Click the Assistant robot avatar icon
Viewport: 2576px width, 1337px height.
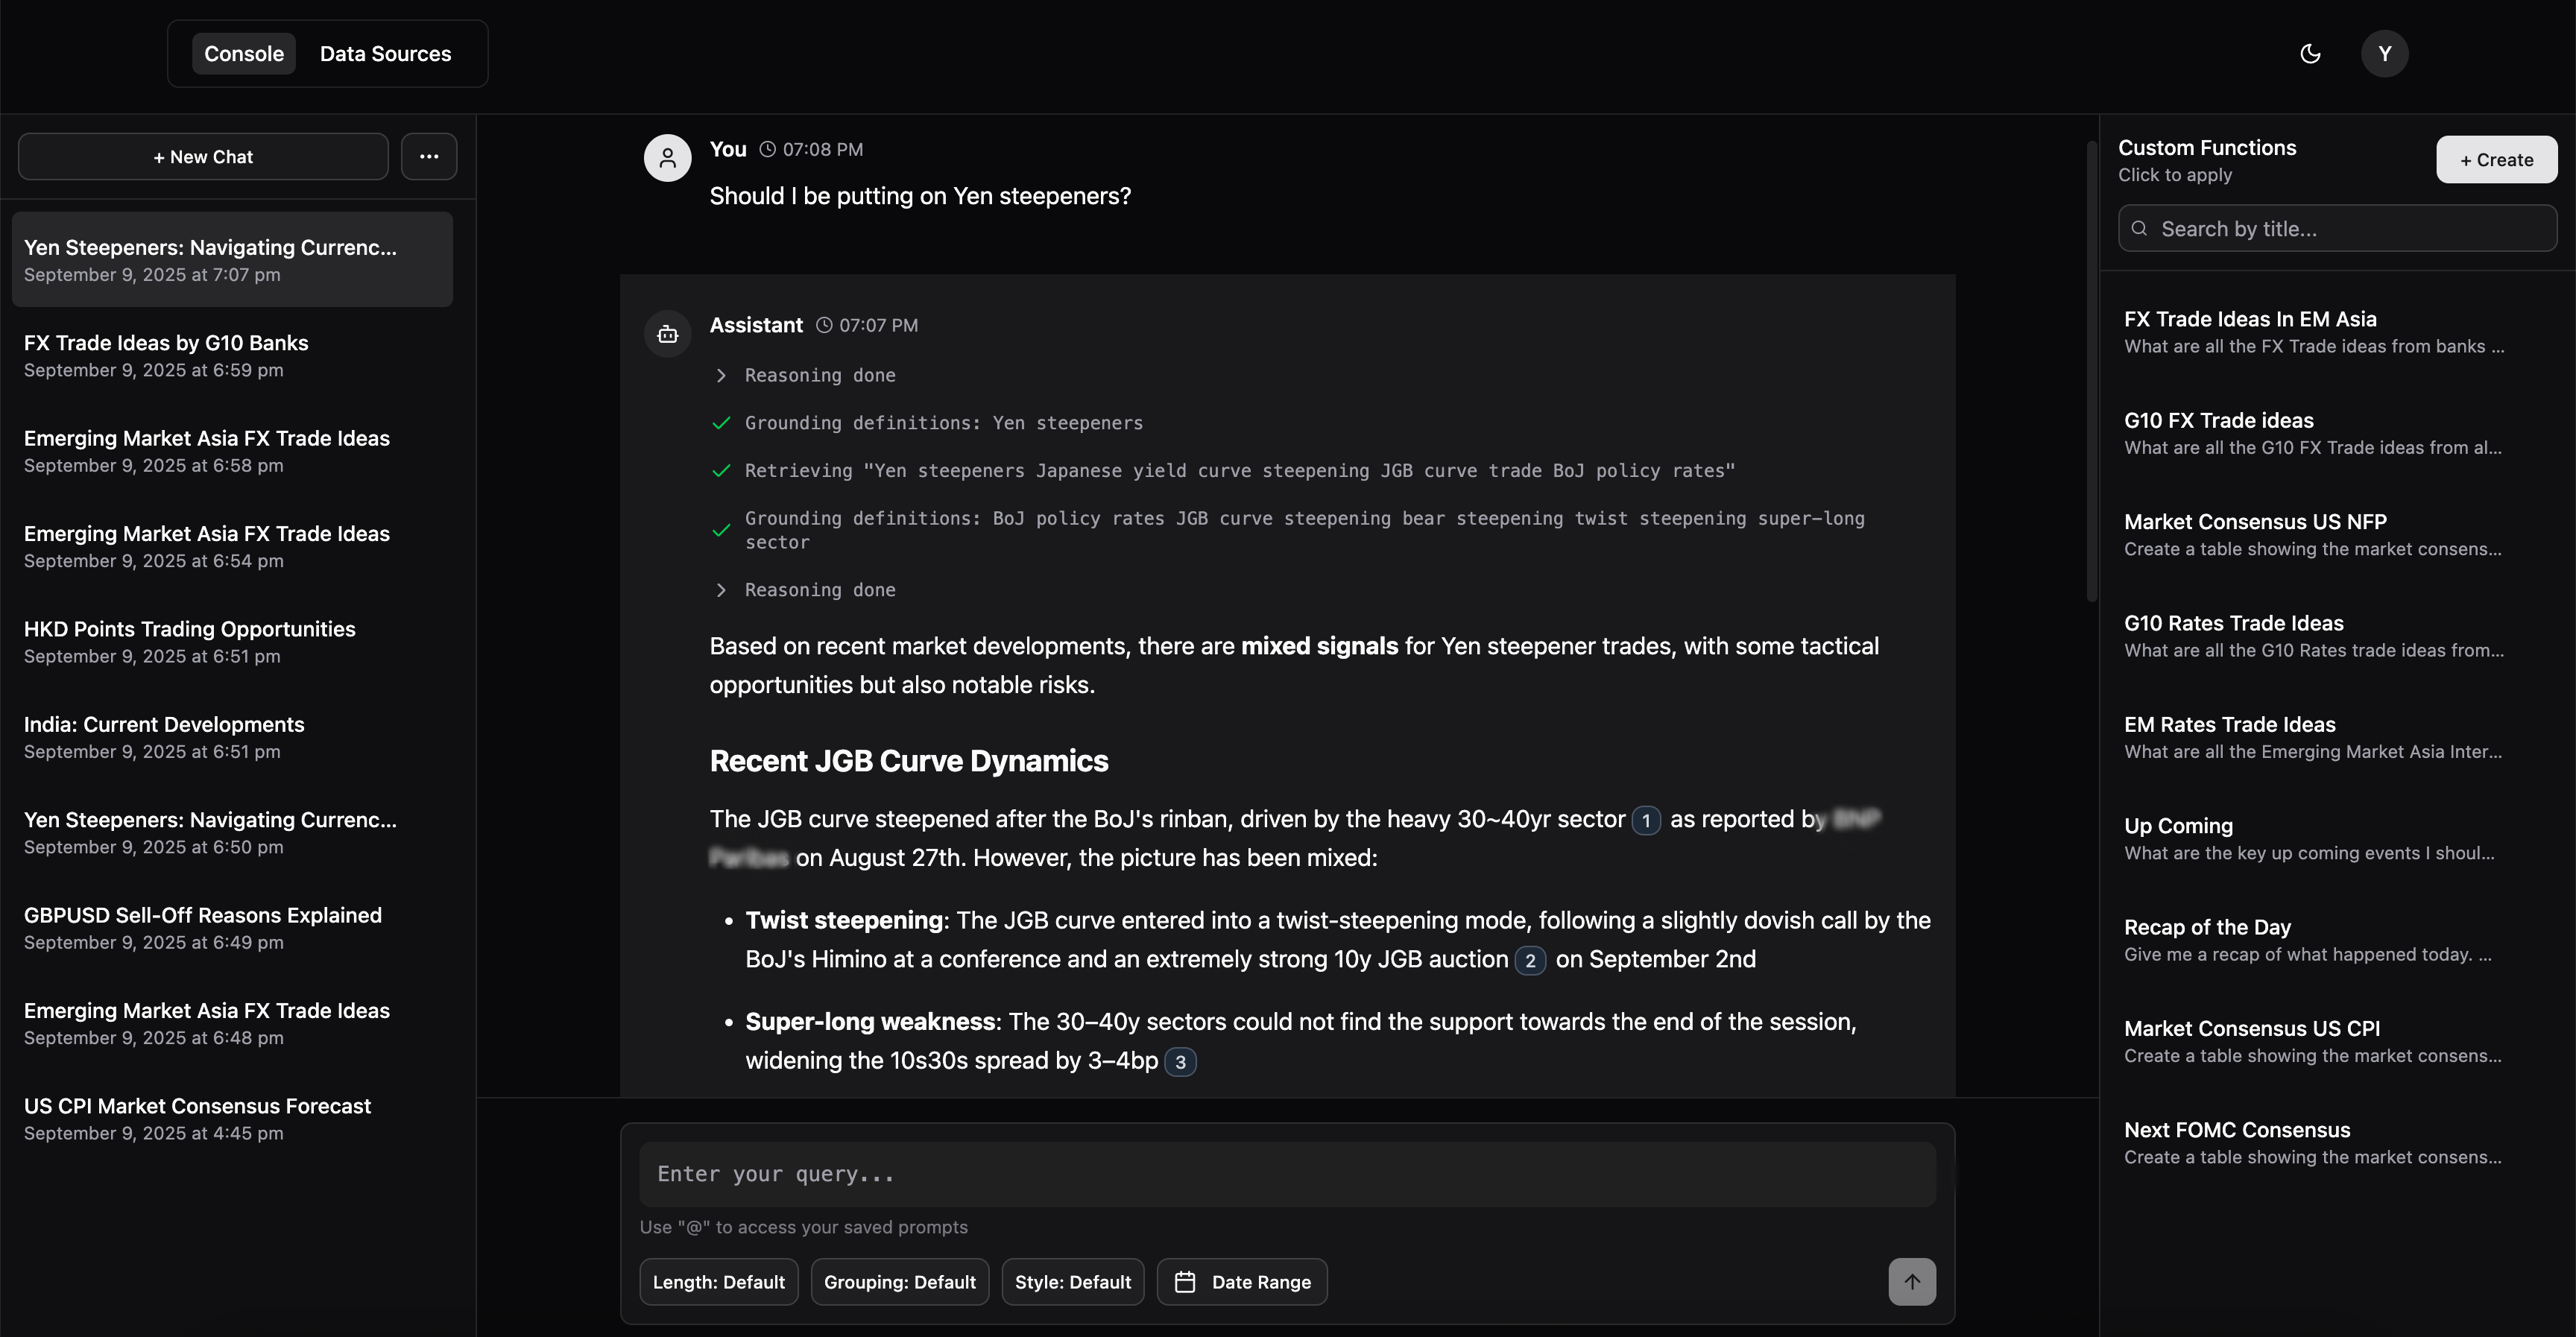pyautogui.click(x=667, y=334)
